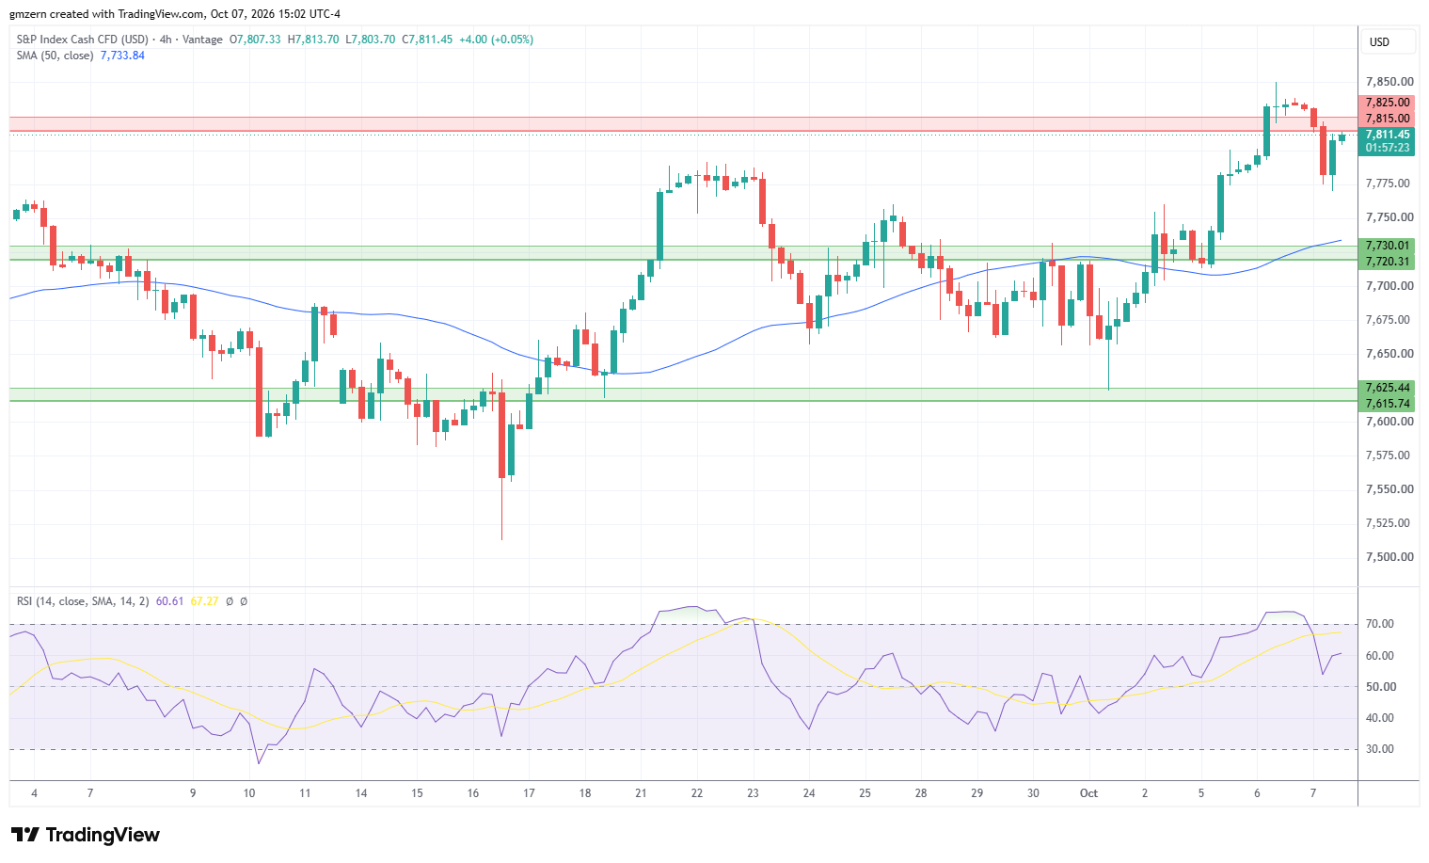The image size is (1429, 863).
Task: Select the SMA value 7,733.84
Action: [122, 56]
